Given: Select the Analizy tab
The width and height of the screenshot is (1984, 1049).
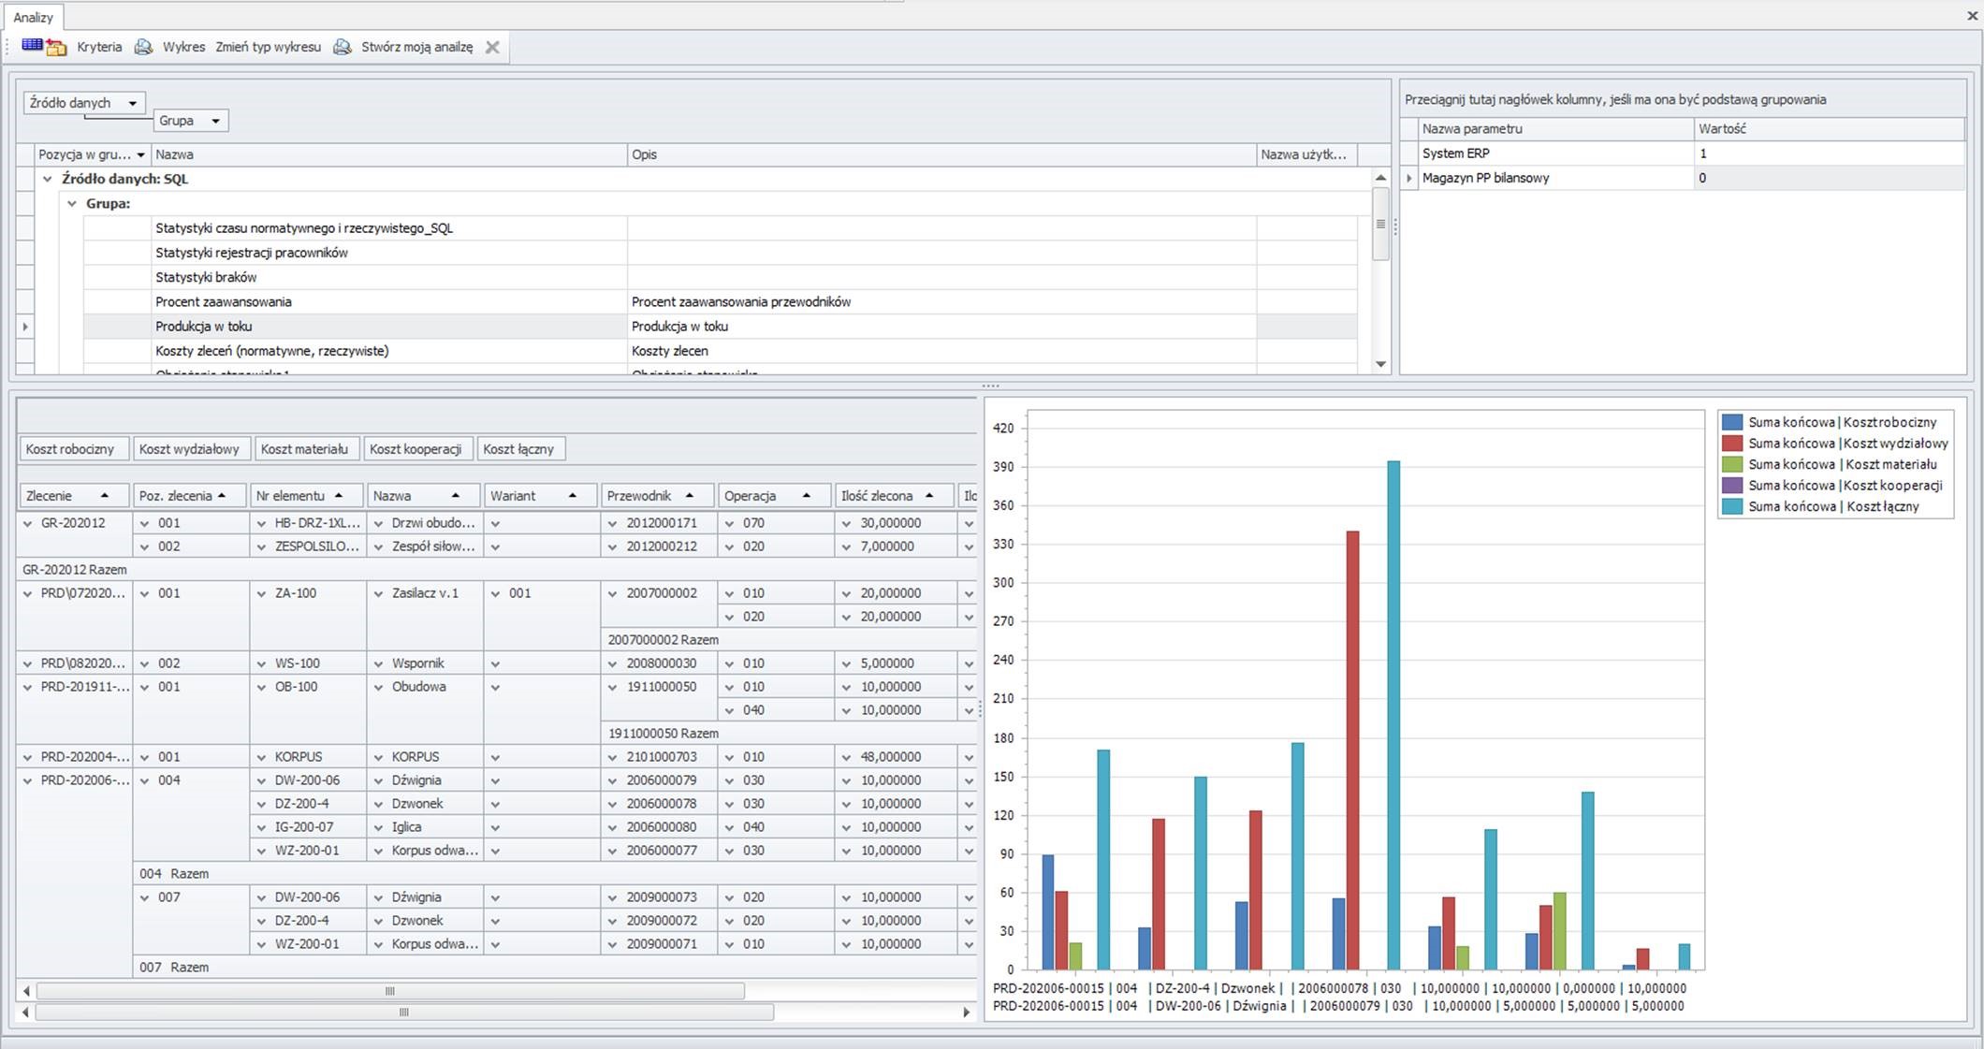Looking at the screenshot, I should click(x=33, y=17).
